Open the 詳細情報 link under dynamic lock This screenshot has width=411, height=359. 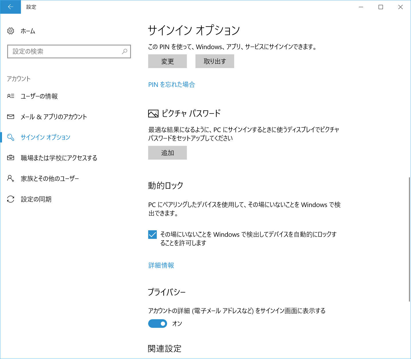point(161,265)
